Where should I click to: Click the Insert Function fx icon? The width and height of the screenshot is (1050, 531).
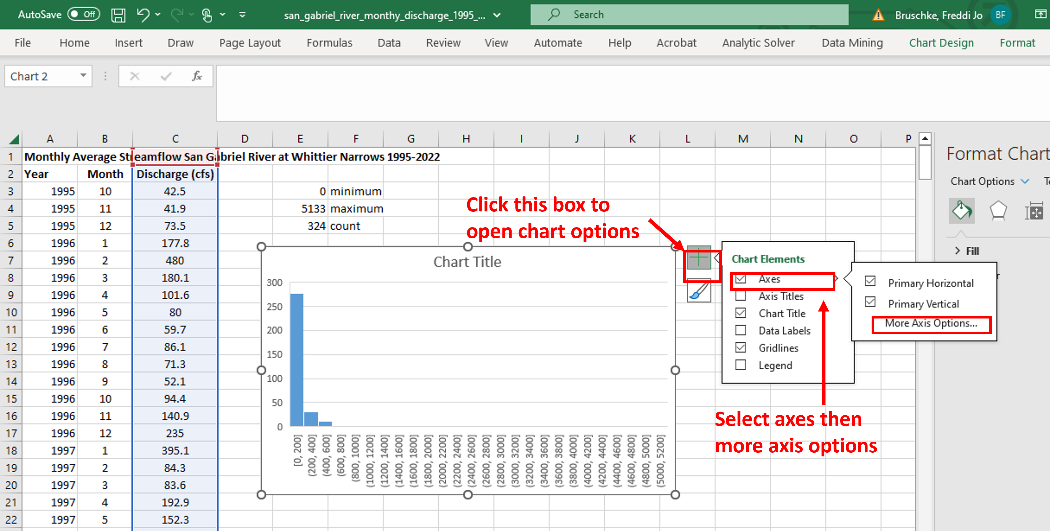tap(197, 76)
